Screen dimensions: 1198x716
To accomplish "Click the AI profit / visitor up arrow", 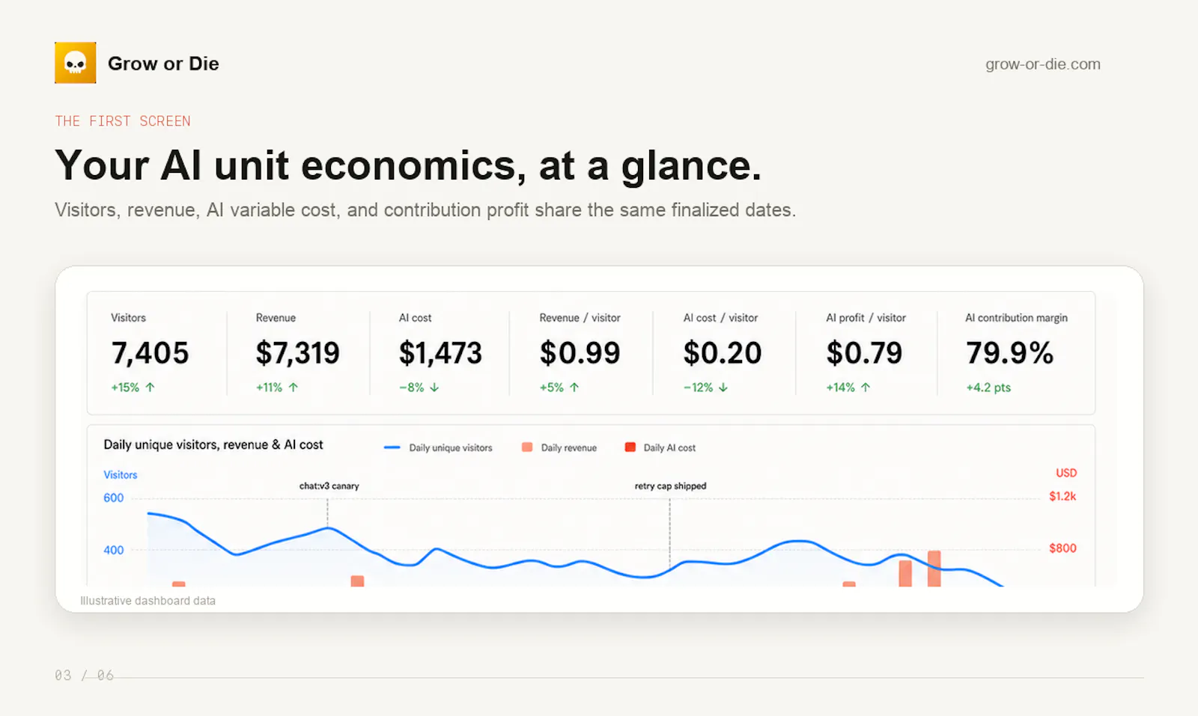I will click(866, 388).
